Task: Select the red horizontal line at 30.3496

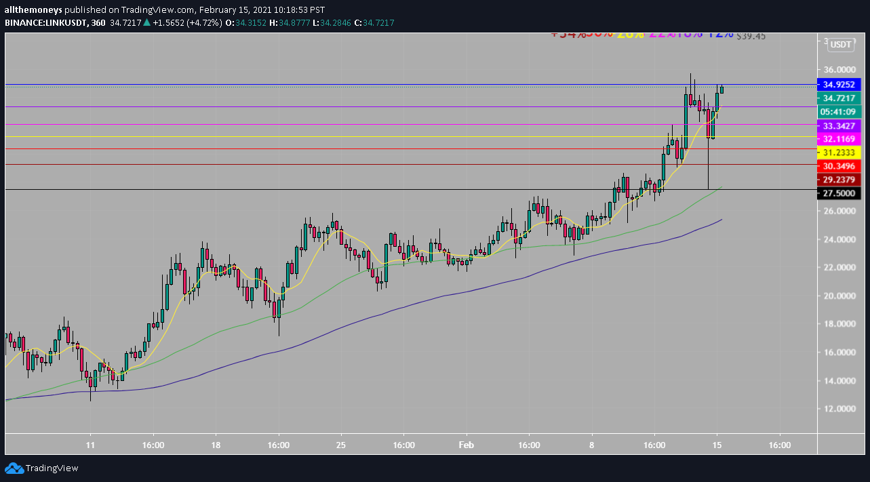Action: coord(410,164)
